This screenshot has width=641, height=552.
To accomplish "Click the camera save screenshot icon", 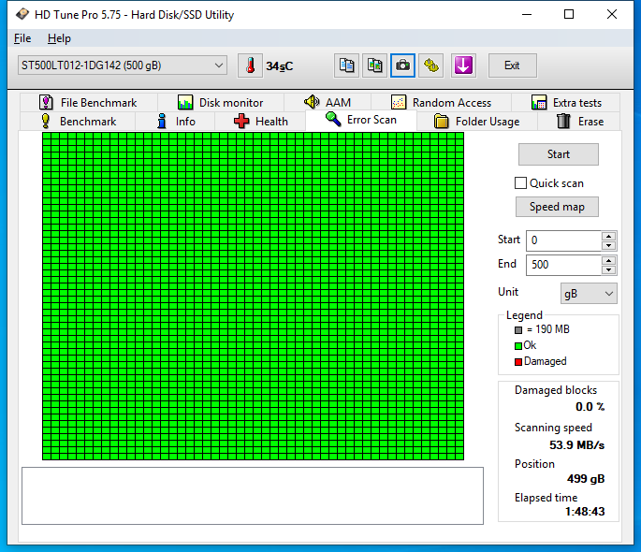I will coord(403,65).
